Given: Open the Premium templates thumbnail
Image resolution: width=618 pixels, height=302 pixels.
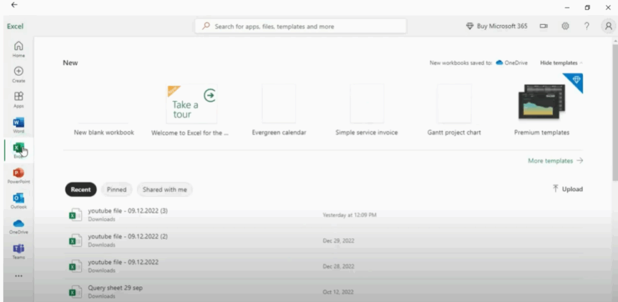Looking at the screenshot, I should [x=542, y=102].
